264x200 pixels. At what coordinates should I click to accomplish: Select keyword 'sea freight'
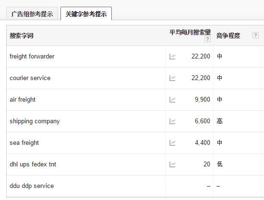(x=24, y=143)
